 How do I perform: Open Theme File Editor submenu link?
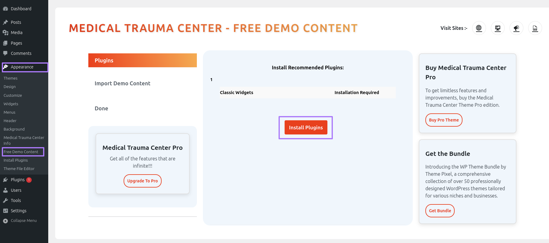pyautogui.click(x=19, y=169)
